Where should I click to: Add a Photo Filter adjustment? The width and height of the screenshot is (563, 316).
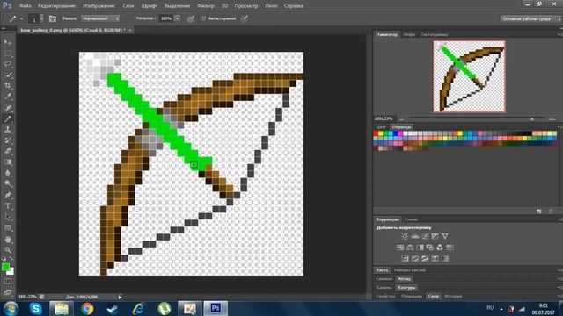[x=430, y=248]
